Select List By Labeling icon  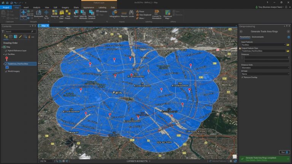pyautogui.click(x=29, y=36)
